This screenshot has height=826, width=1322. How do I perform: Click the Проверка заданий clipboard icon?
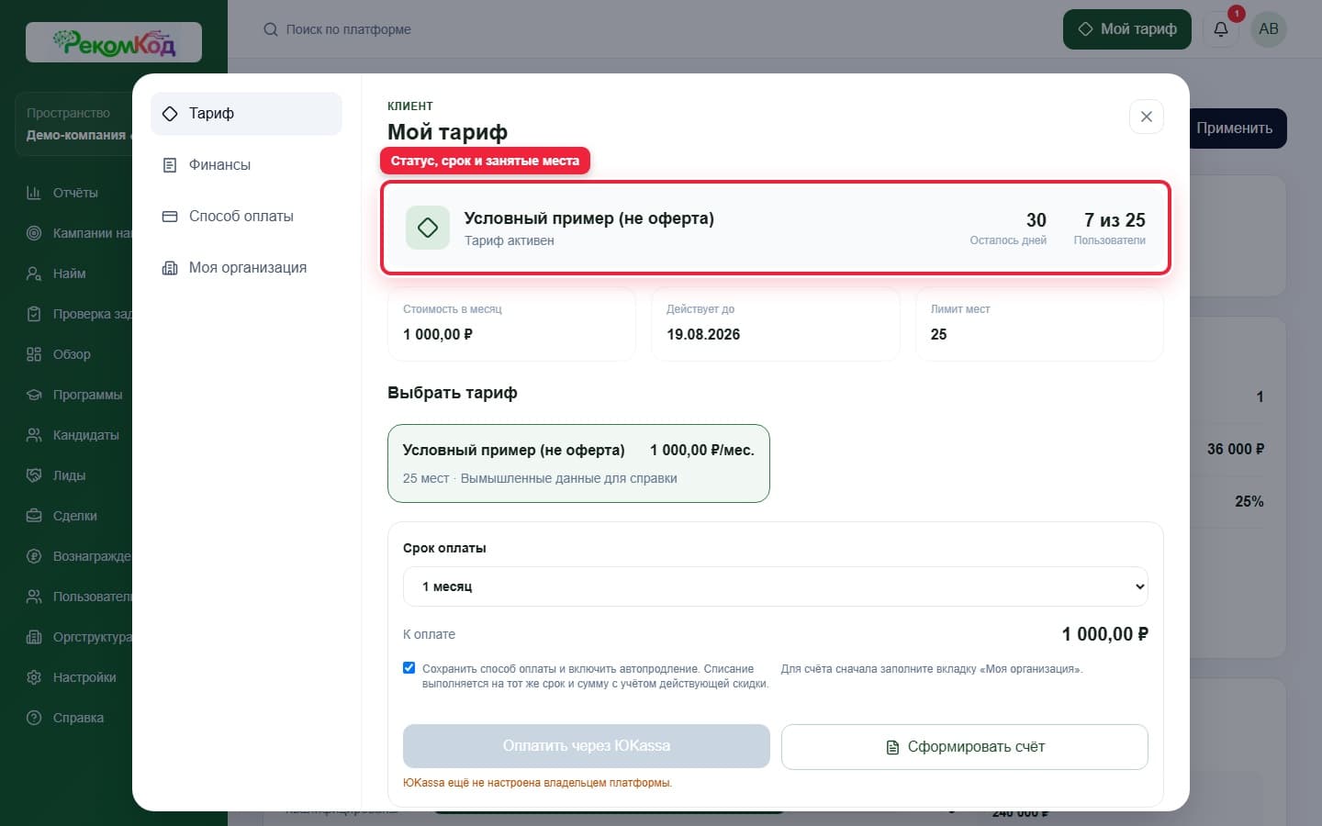point(34,314)
